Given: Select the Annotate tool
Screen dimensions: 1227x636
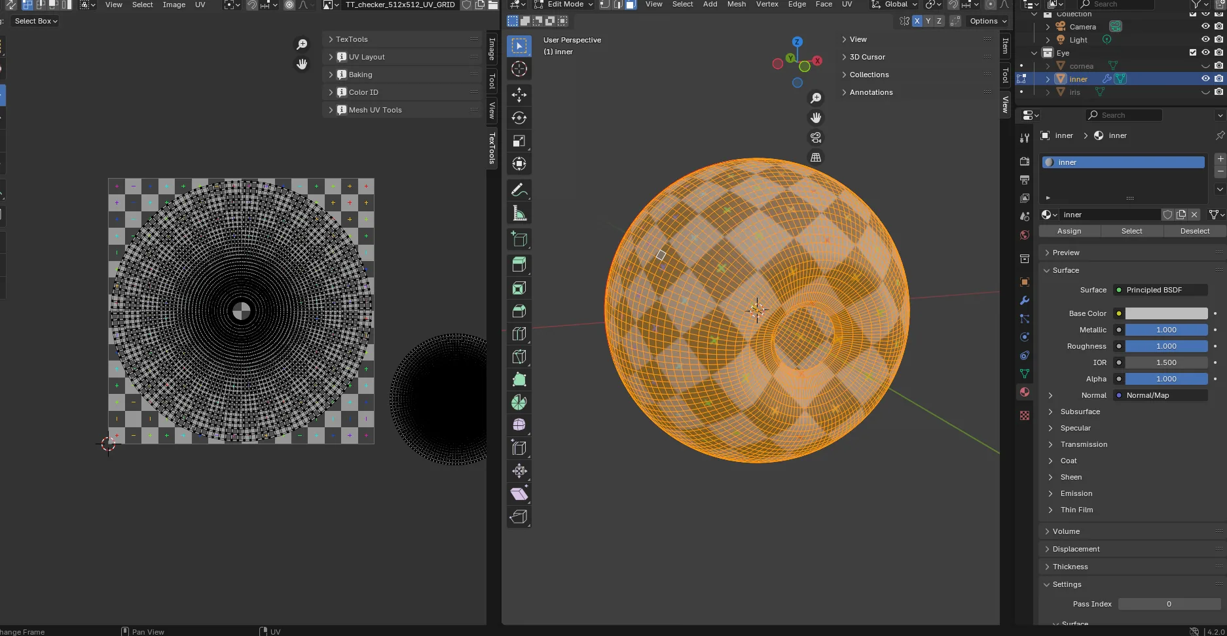Looking at the screenshot, I should click(519, 190).
